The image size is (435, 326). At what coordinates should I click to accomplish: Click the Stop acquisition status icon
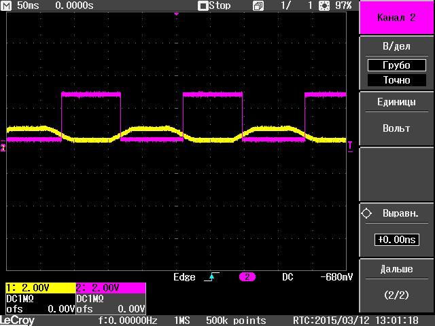pyautogui.click(x=203, y=6)
